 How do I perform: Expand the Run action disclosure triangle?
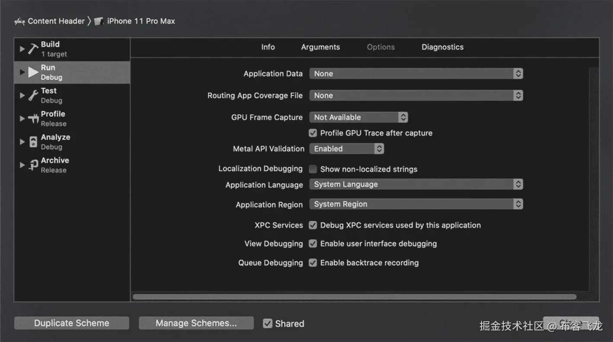click(x=22, y=72)
